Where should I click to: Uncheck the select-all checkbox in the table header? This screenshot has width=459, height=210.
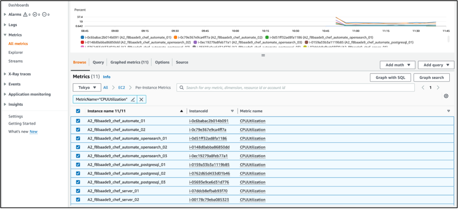(x=78, y=111)
